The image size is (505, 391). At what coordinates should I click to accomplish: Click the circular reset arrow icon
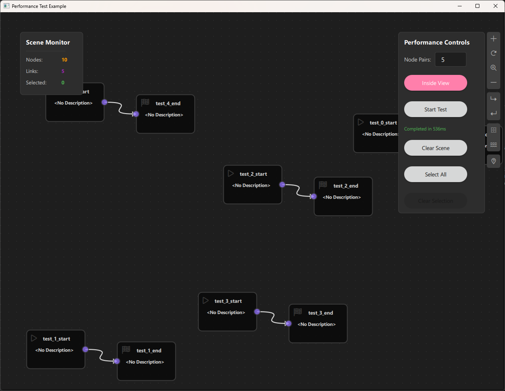[493, 53]
